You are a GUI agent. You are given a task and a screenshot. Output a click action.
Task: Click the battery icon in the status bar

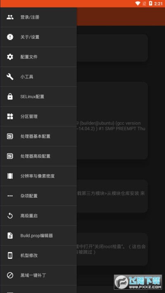(151, 3)
